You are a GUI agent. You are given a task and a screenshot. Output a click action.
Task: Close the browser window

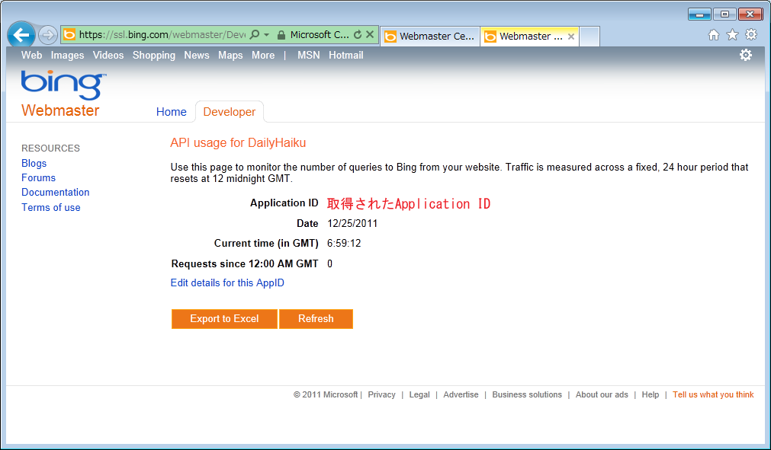pos(750,14)
